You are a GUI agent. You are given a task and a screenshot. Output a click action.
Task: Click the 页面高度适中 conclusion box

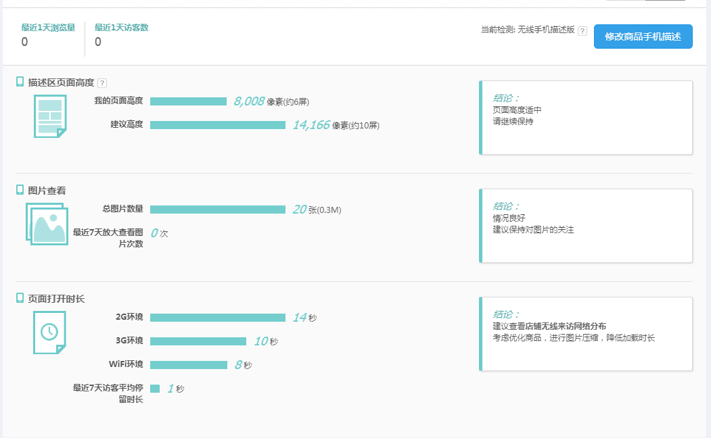pyautogui.click(x=586, y=118)
